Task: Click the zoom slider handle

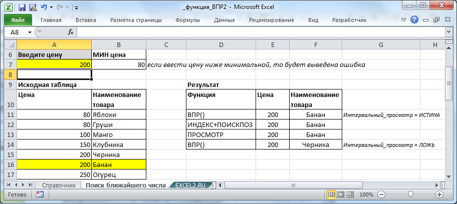Action: [x=410, y=194]
